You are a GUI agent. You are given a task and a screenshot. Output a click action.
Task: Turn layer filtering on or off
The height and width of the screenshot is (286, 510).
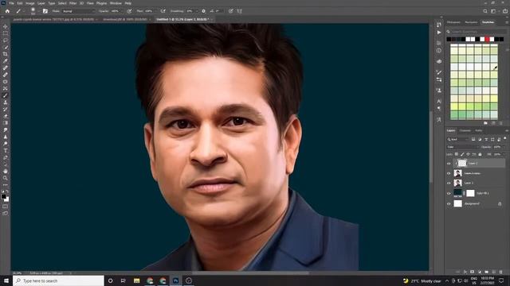click(x=504, y=138)
